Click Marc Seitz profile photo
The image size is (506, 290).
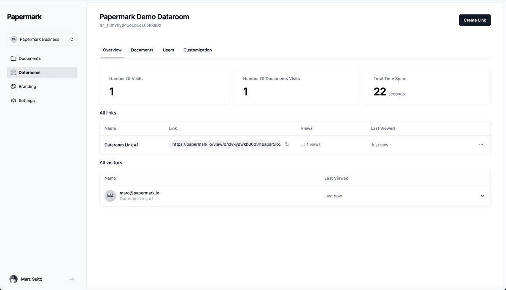tap(13, 279)
